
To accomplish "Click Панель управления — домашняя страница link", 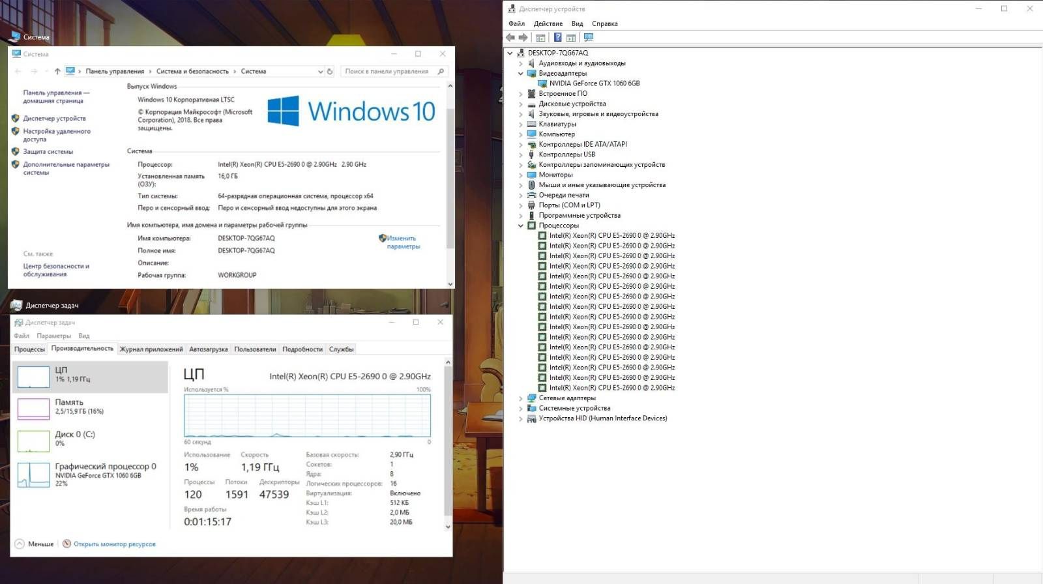I will [x=56, y=97].
